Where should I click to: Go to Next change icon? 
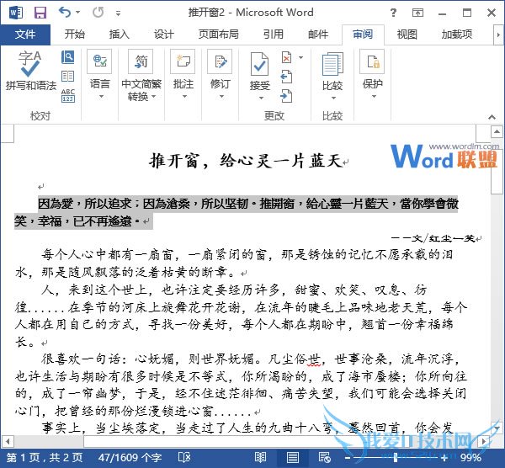286,96
